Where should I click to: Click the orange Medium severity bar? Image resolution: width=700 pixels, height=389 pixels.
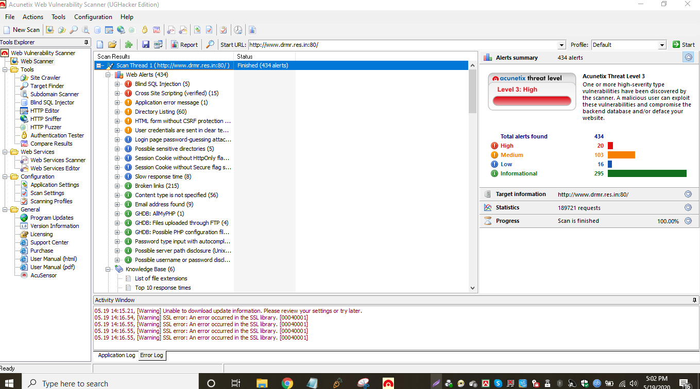point(621,155)
